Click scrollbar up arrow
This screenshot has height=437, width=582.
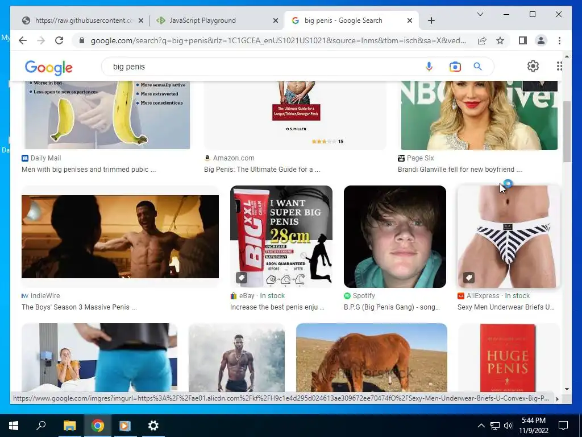click(567, 56)
